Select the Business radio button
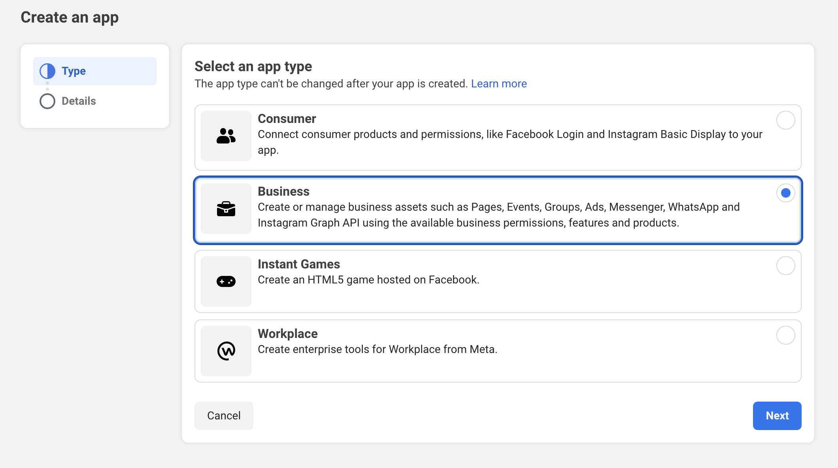 pos(785,193)
